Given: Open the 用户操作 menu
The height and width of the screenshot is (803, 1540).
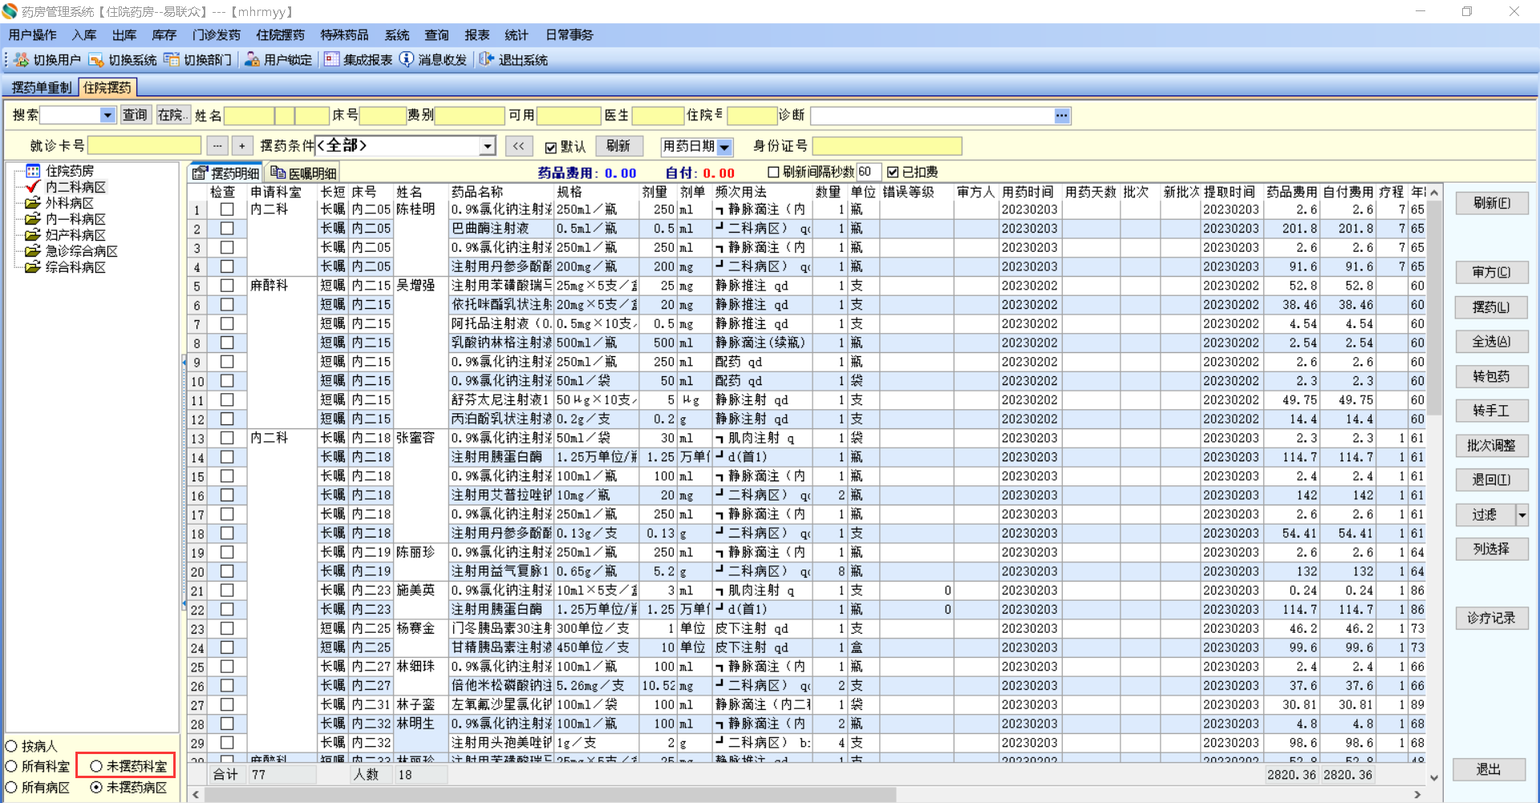Looking at the screenshot, I should 32,34.
